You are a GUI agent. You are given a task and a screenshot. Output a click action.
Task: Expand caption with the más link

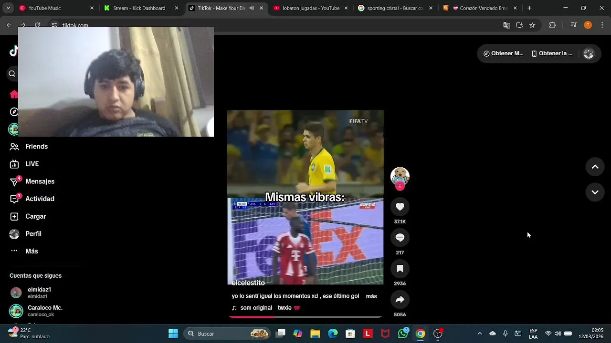(x=371, y=296)
